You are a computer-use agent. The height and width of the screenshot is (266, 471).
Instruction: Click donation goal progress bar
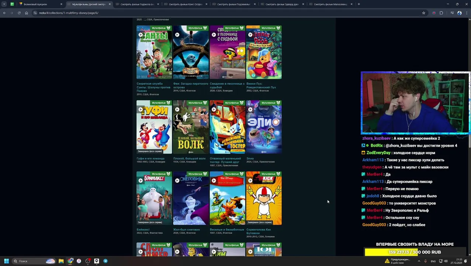tap(415, 252)
